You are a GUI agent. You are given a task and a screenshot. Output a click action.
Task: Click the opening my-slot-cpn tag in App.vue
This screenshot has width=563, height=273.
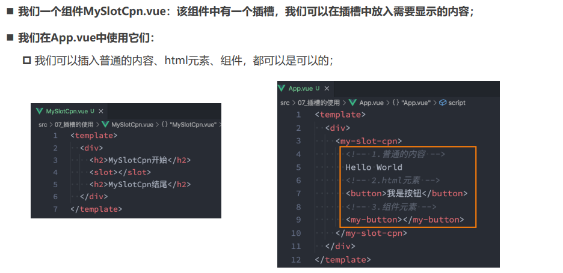click(369, 141)
